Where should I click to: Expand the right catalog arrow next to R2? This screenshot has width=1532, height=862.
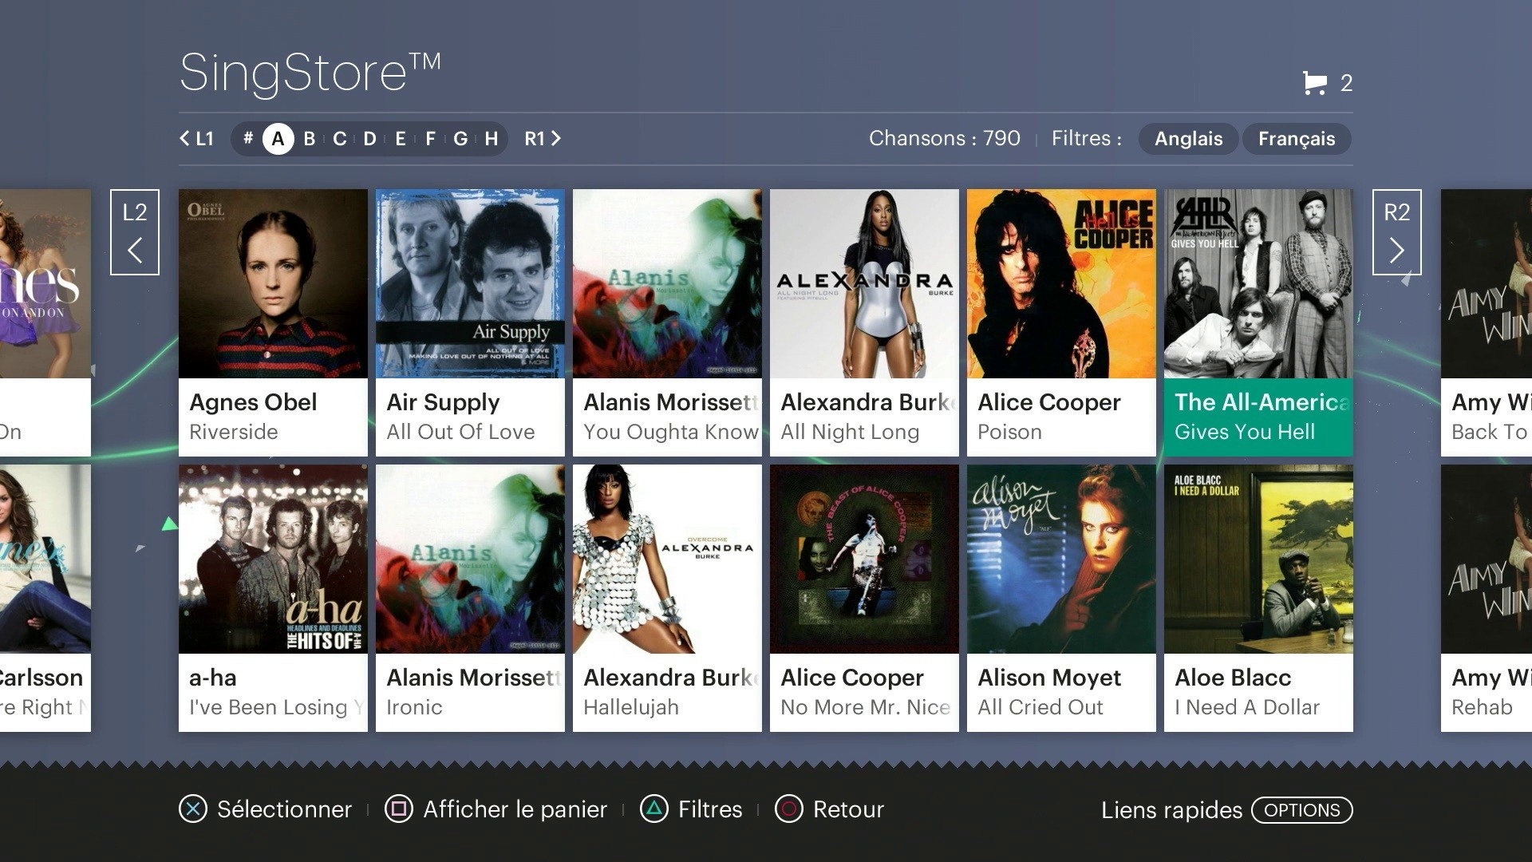tap(1396, 250)
